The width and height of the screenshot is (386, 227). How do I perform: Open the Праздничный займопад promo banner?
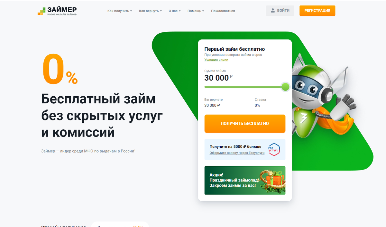245,180
